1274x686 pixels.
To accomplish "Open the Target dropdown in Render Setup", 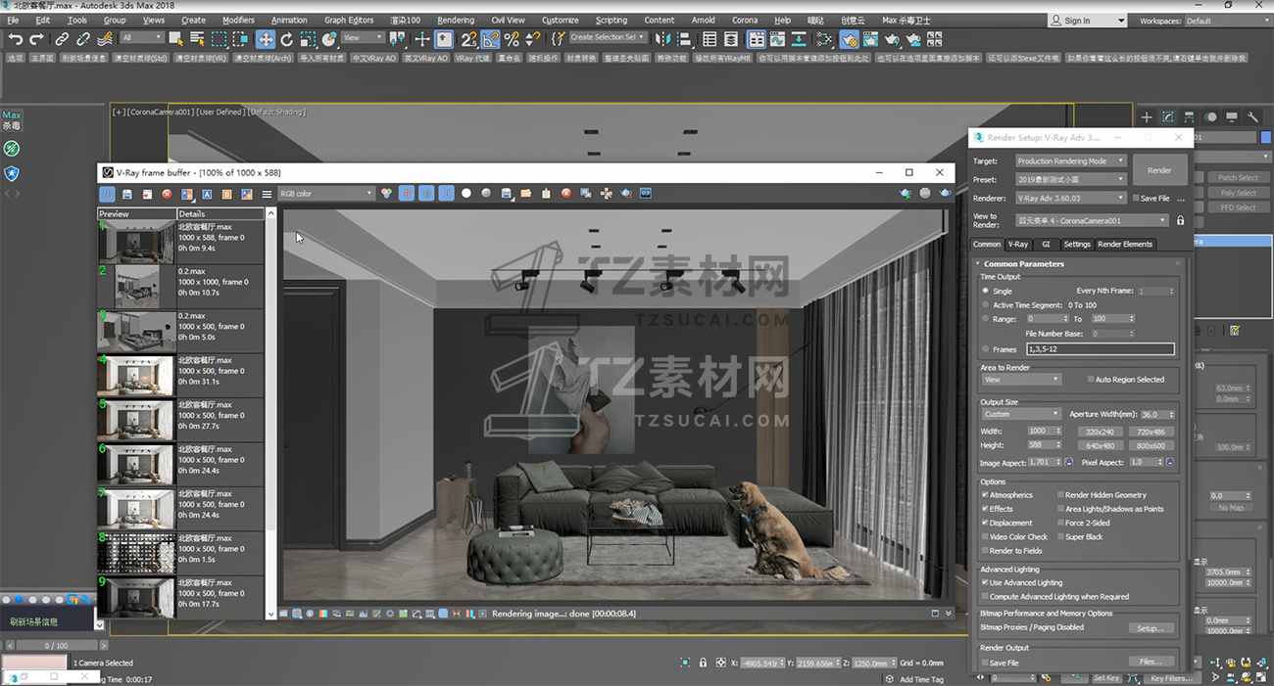I will pos(1070,161).
